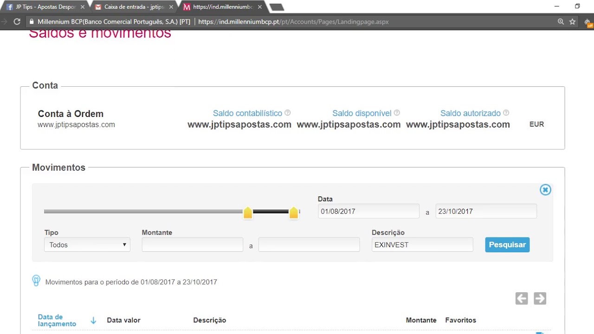Click the EUR currency label
Image resolution: width=594 pixels, height=334 pixels.
(x=536, y=124)
